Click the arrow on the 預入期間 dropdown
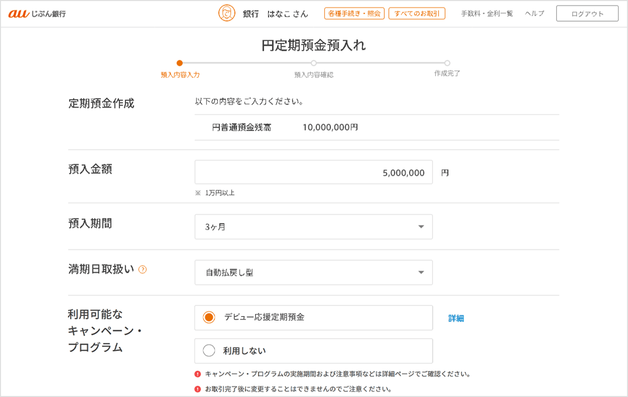 pyautogui.click(x=421, y=227)
